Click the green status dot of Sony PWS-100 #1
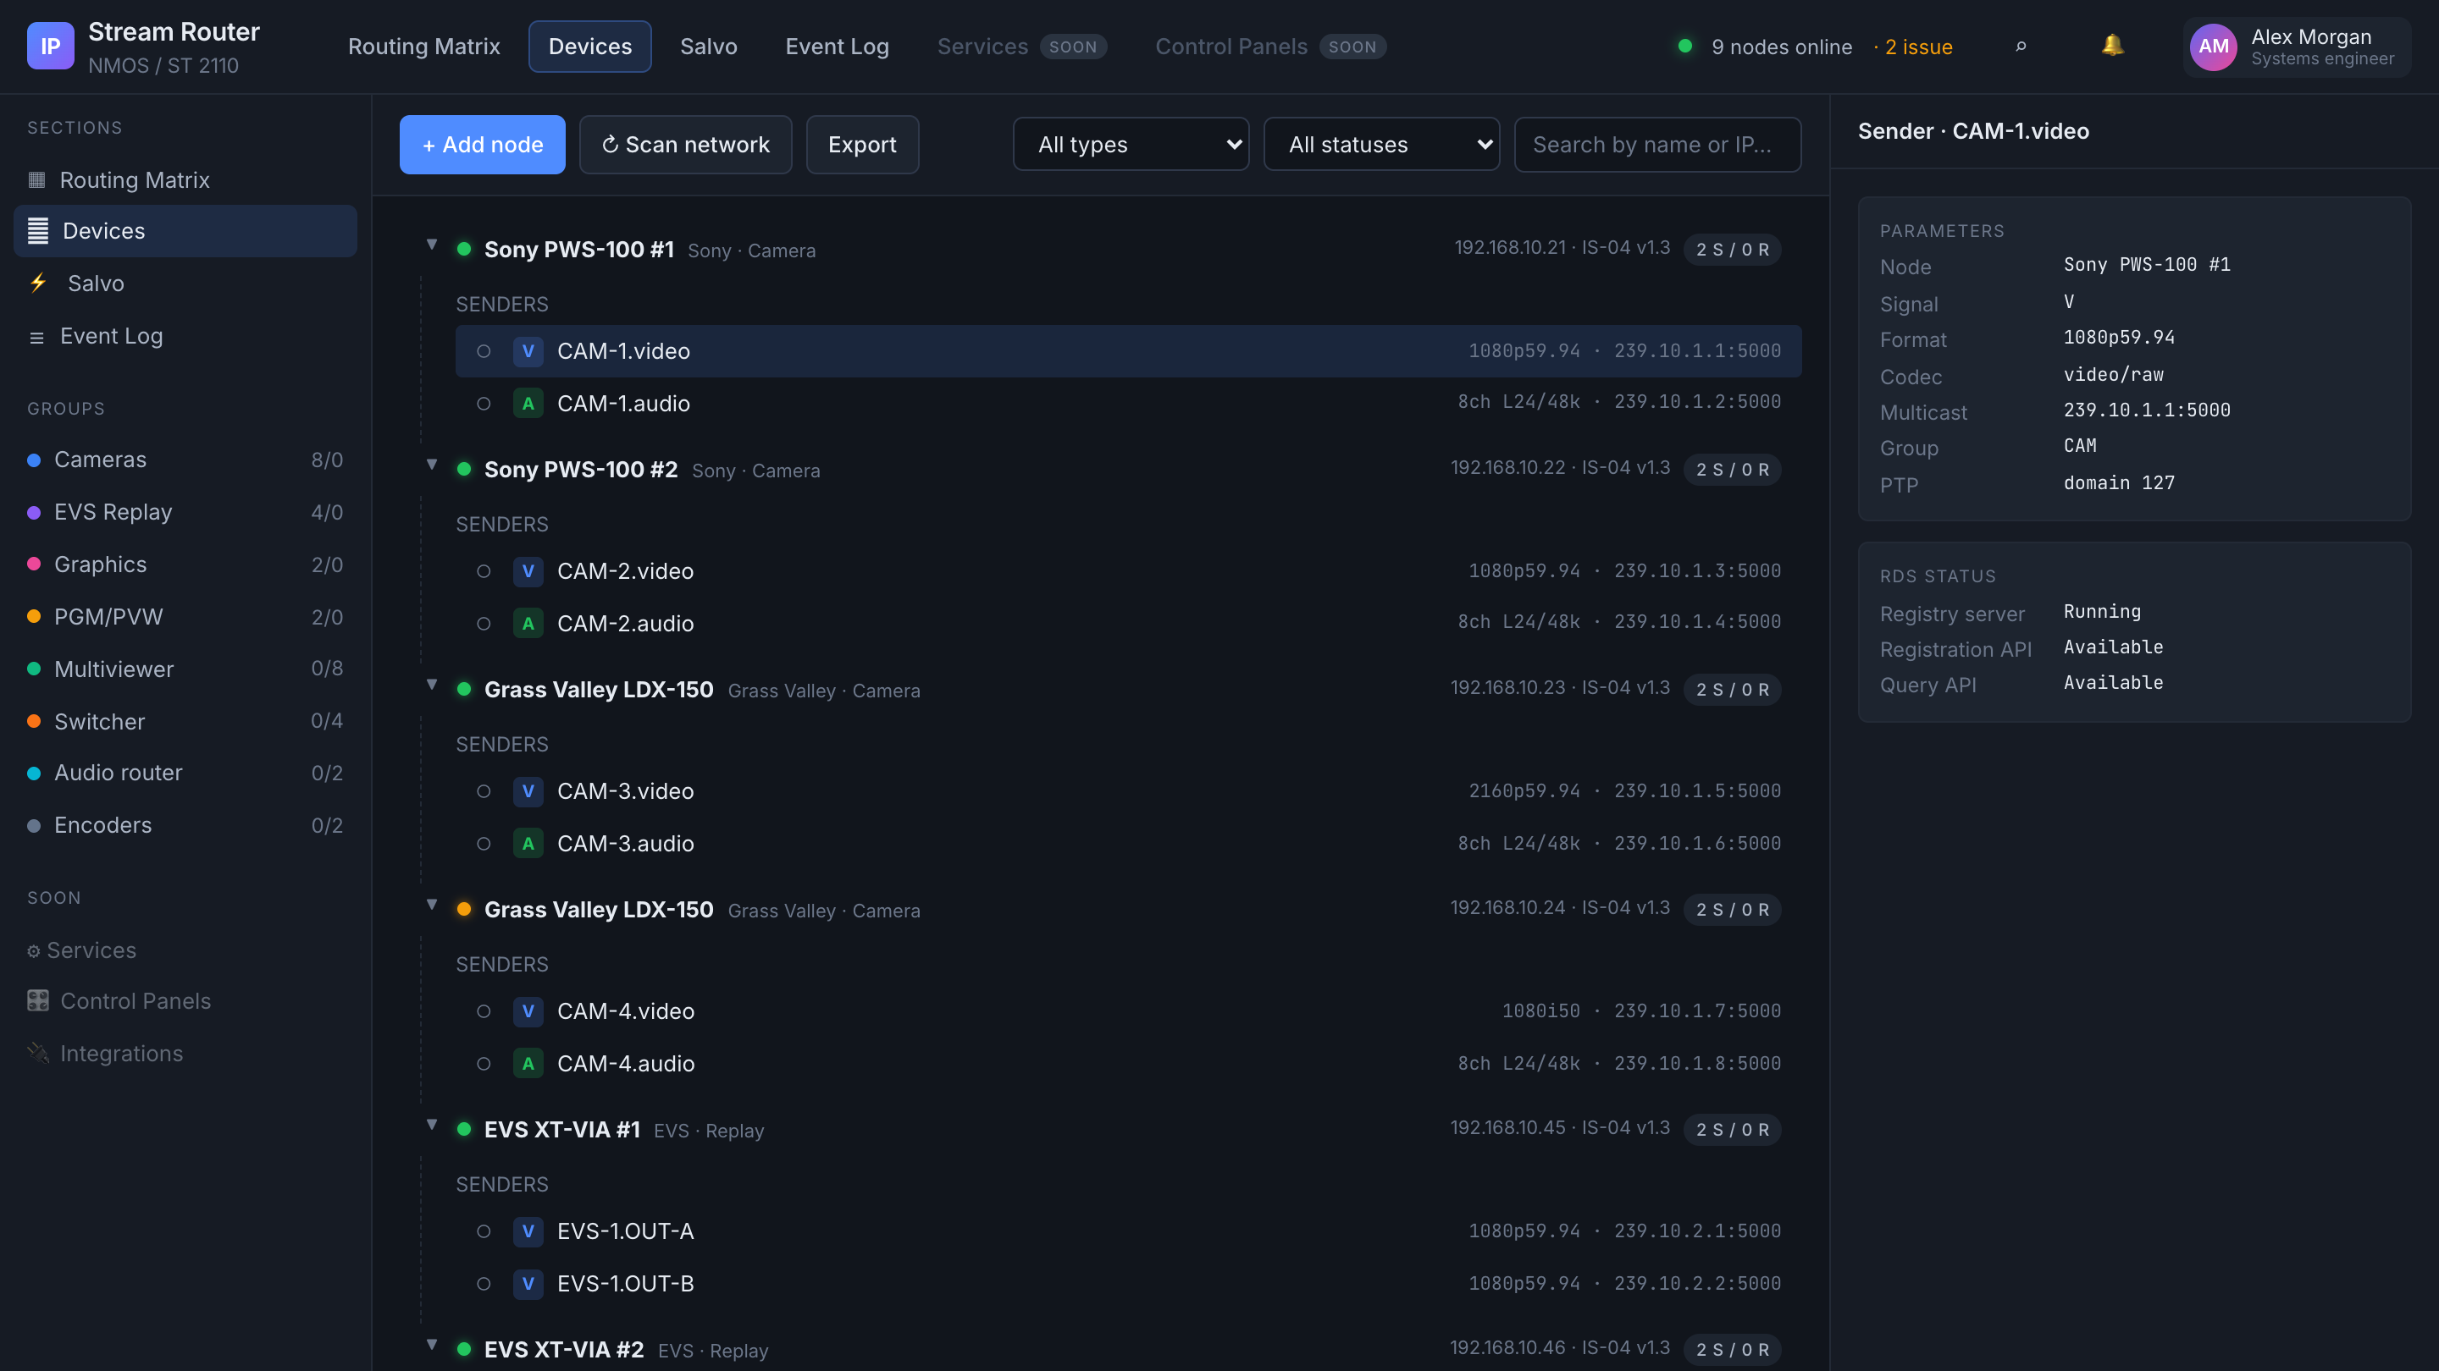Screen dimensions: 2439x1371 [464, 249]
